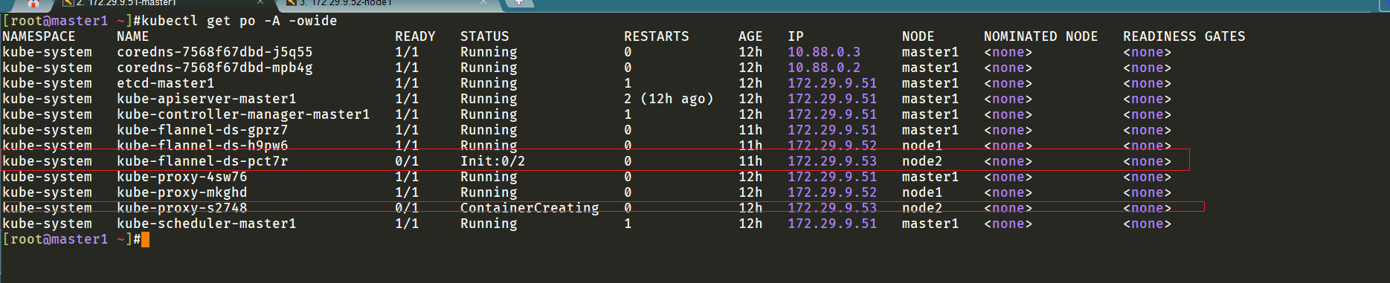The height and width of the screenshot is (283, 1390).
Task: Click the kube-scheduler-master1 pod name
Action: 206,224
